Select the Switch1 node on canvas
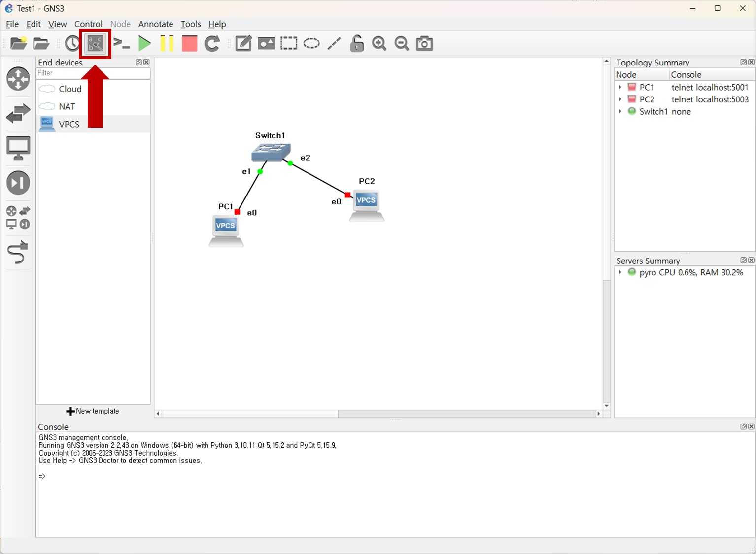Viewport: 756px width, 554px height. tap(271, 152)
